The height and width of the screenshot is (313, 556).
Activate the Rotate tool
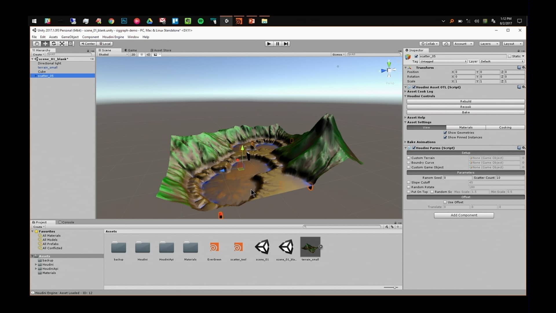pos(54,43)
